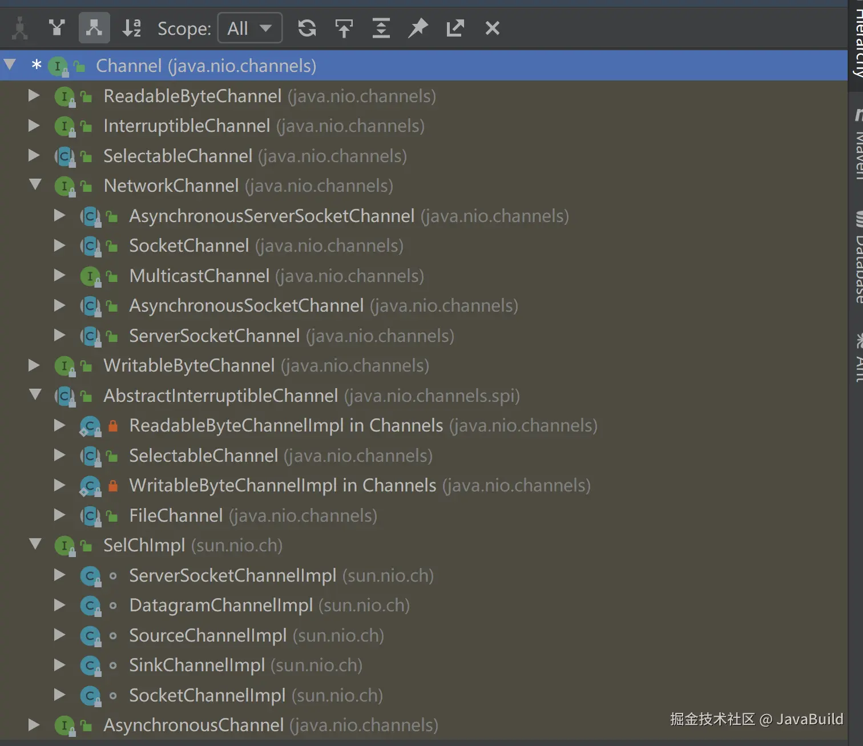Select InterruptibleChannel row

424,126
